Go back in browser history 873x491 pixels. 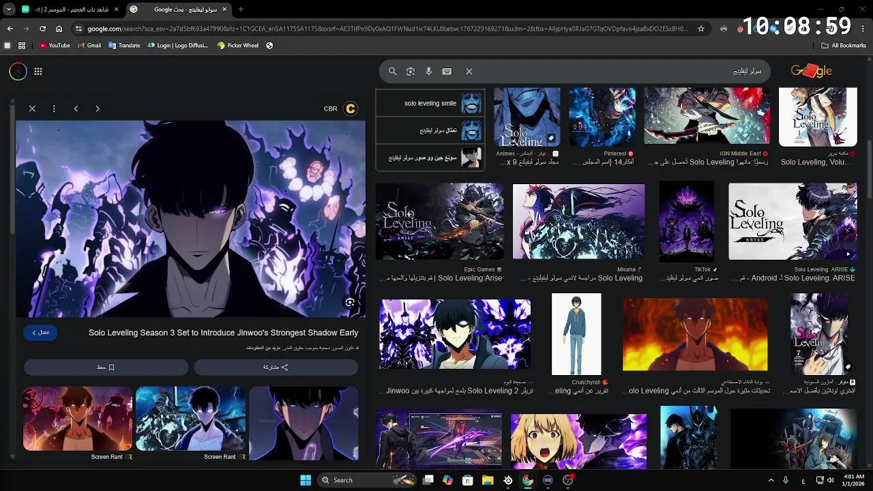(x=10, y=29)
